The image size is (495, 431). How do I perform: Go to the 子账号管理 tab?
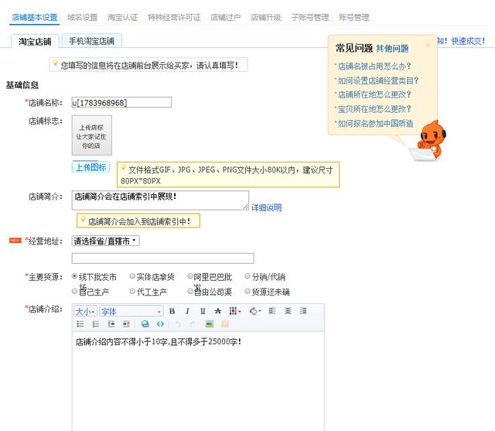coord(310,17)
